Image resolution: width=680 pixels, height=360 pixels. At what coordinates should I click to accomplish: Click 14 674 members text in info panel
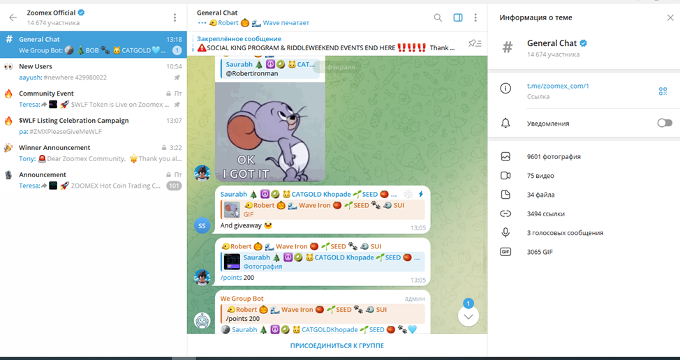[554, 54]
